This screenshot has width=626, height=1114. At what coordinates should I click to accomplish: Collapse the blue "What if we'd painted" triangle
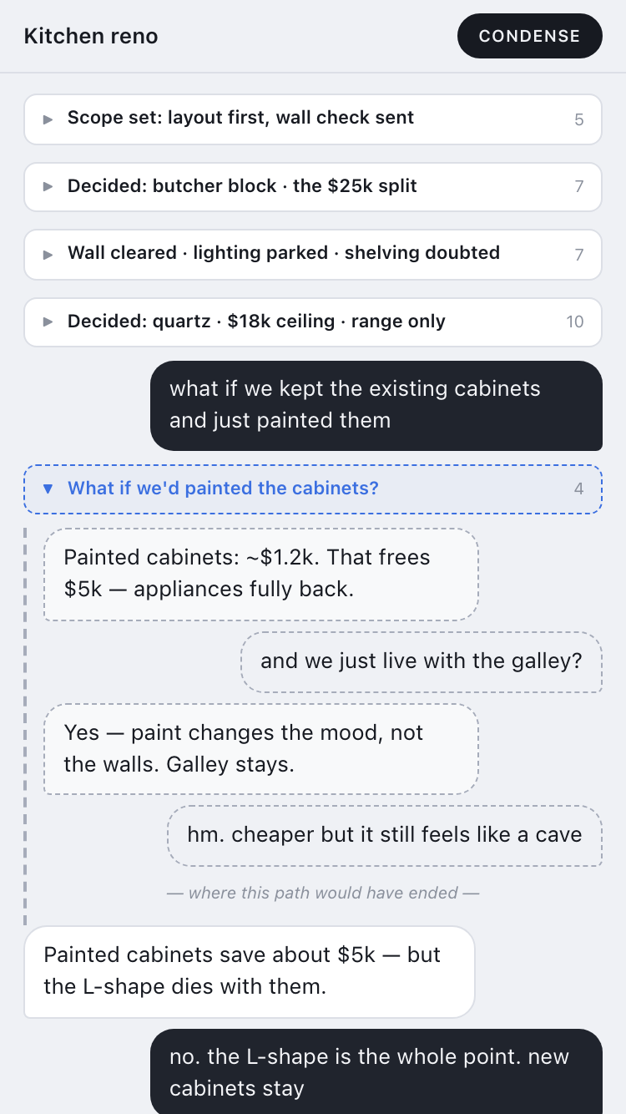(48, 489)
